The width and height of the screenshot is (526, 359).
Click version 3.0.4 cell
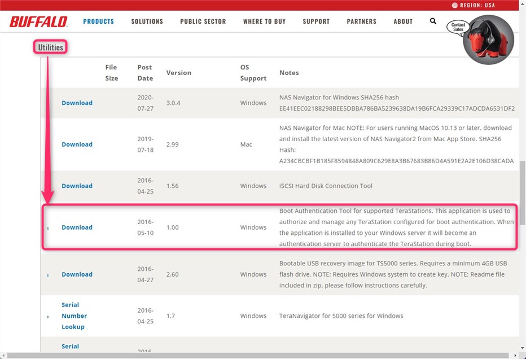(173, 103)
